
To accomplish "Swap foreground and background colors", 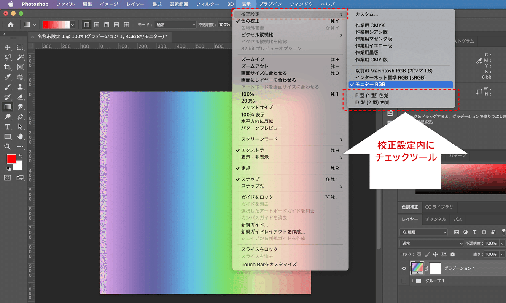I will 20,156.
